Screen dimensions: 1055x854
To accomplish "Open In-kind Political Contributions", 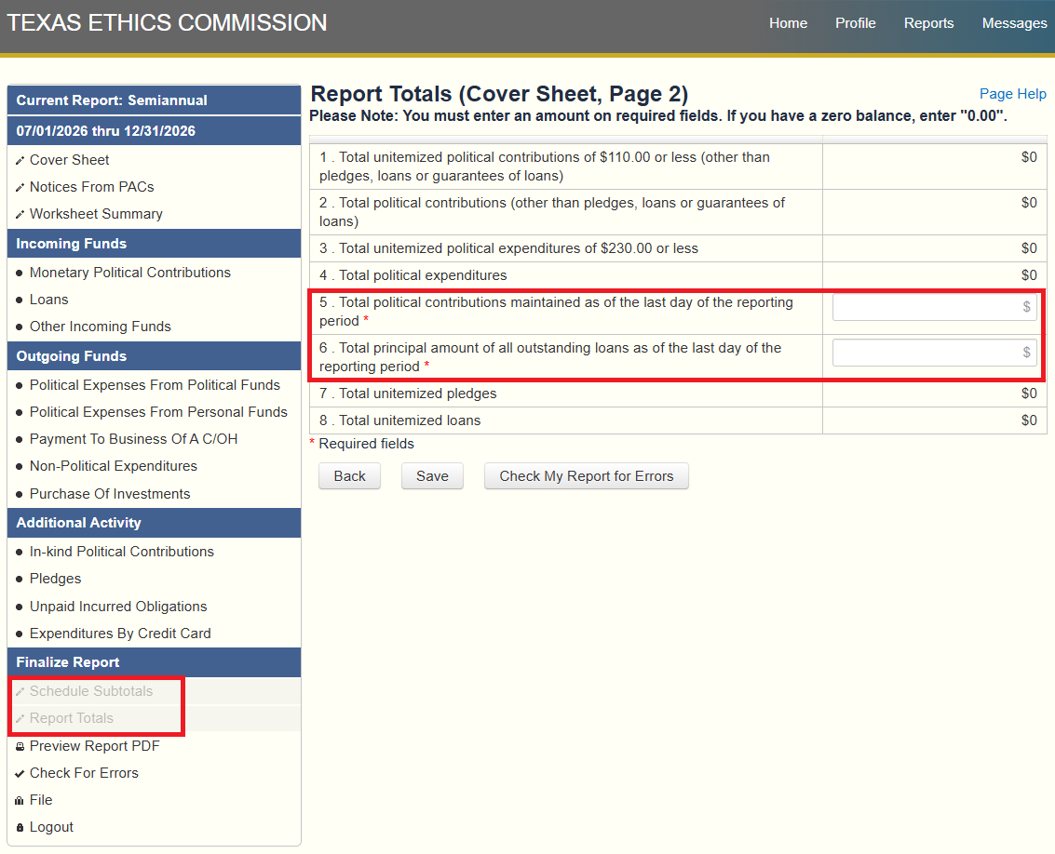I will click(122, 552).
